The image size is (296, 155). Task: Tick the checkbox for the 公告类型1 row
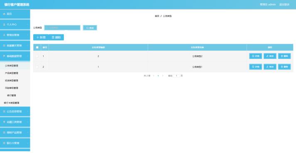click(37, 67)
